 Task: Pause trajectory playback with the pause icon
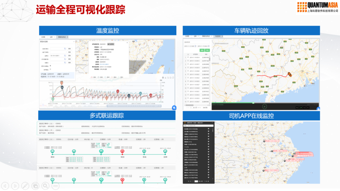click(264, 106)
